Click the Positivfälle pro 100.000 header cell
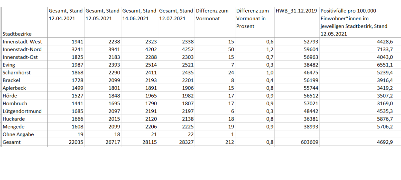The image size is (401, 180). pyautogui.click(x=354, y=22)
